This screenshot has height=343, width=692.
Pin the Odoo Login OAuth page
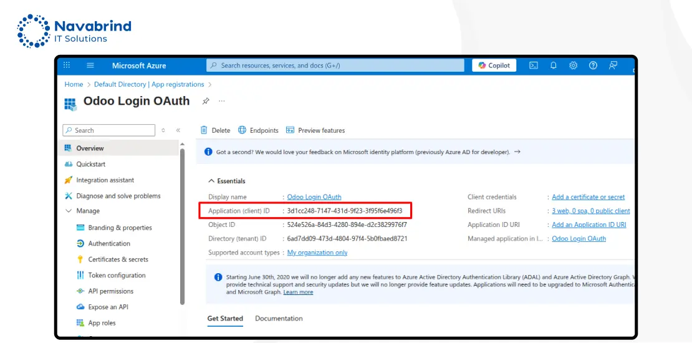tap(206, 101)
